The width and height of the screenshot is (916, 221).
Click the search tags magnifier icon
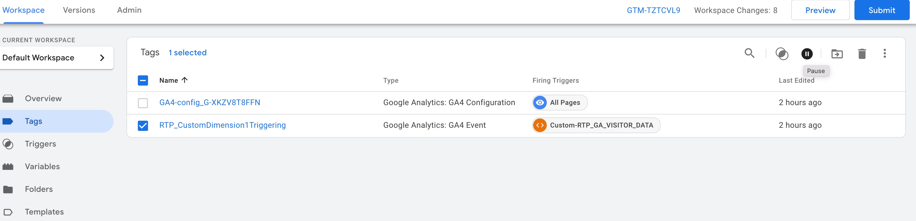point(749,53)
